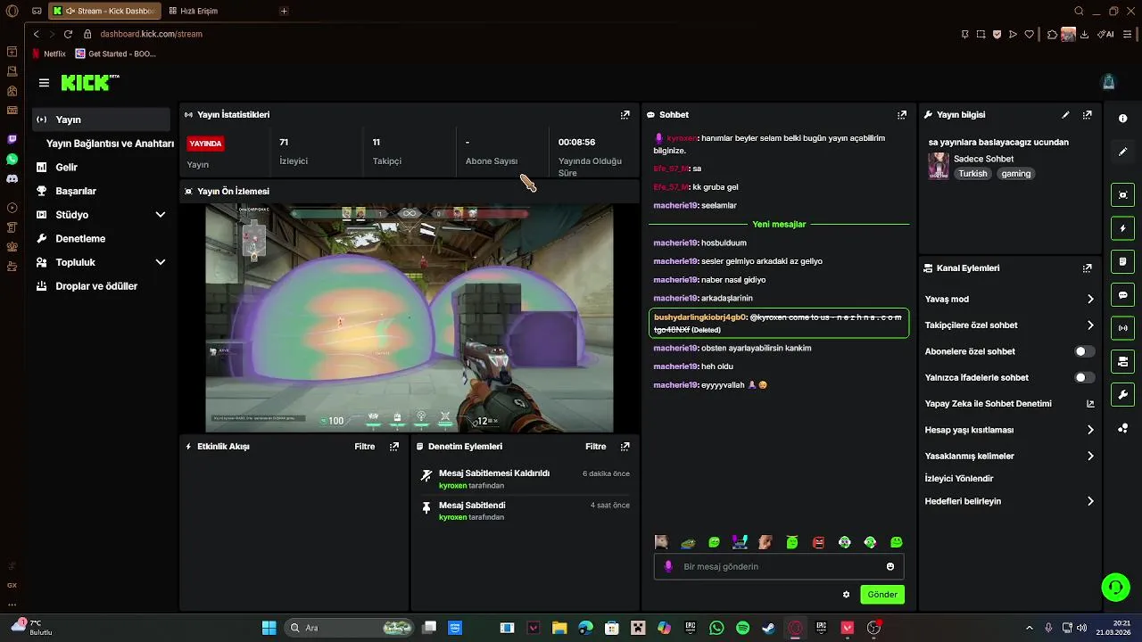
Task: Toggle the document widget icon
Action: (x=1122, y=261)
